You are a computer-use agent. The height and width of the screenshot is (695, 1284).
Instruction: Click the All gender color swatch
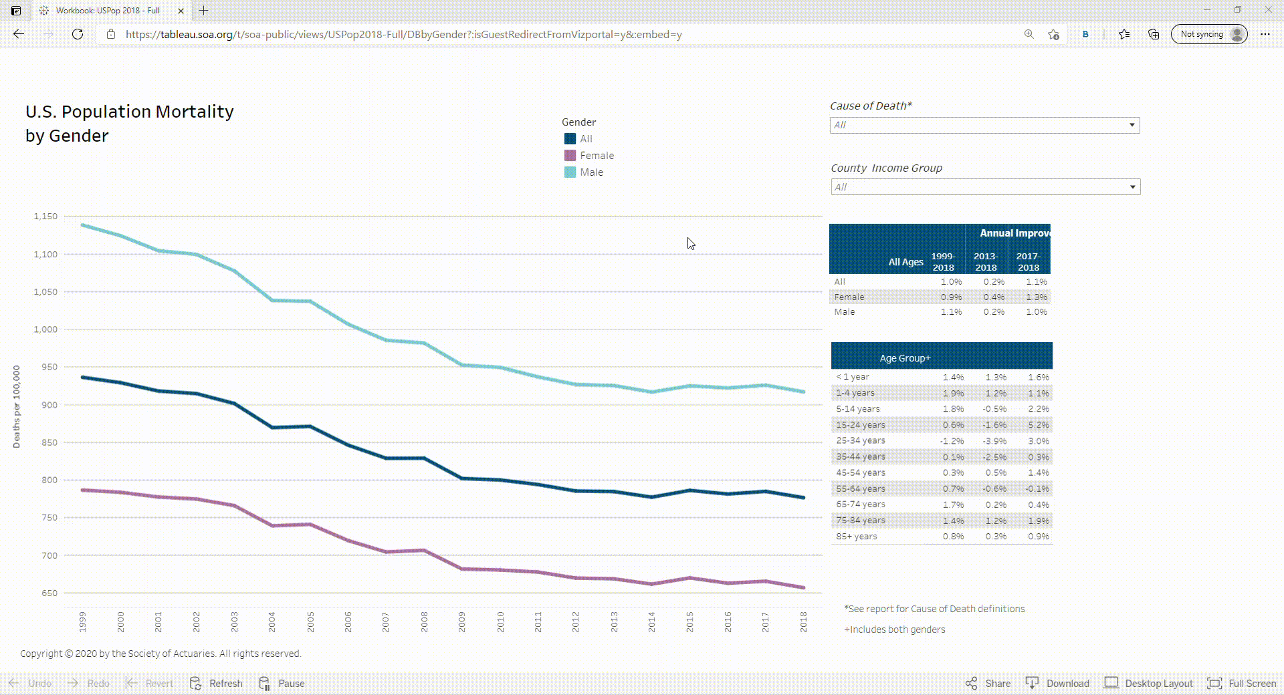point(569,139)
